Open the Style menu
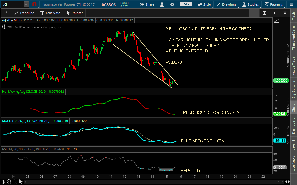This screenshot has height=185, width=297. (205, 4)
